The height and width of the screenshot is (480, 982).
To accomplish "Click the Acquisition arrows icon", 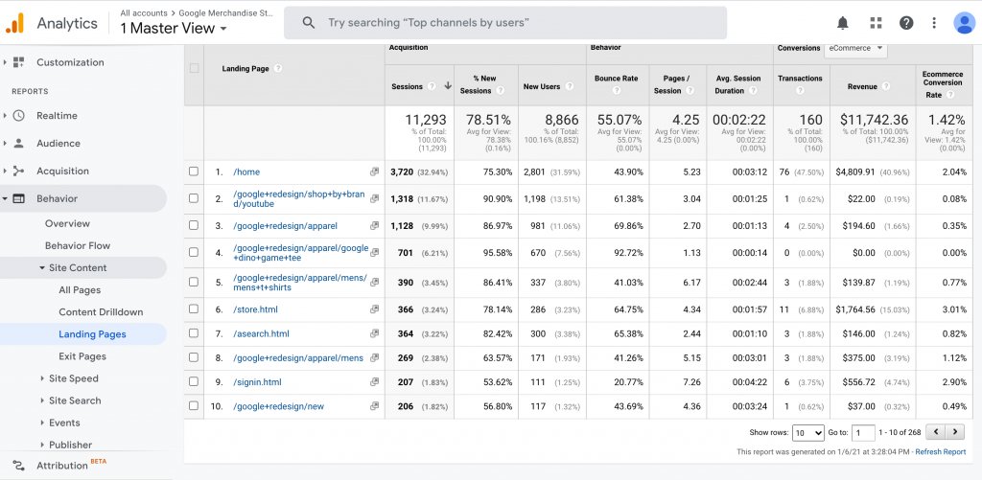I will [19, 171].
